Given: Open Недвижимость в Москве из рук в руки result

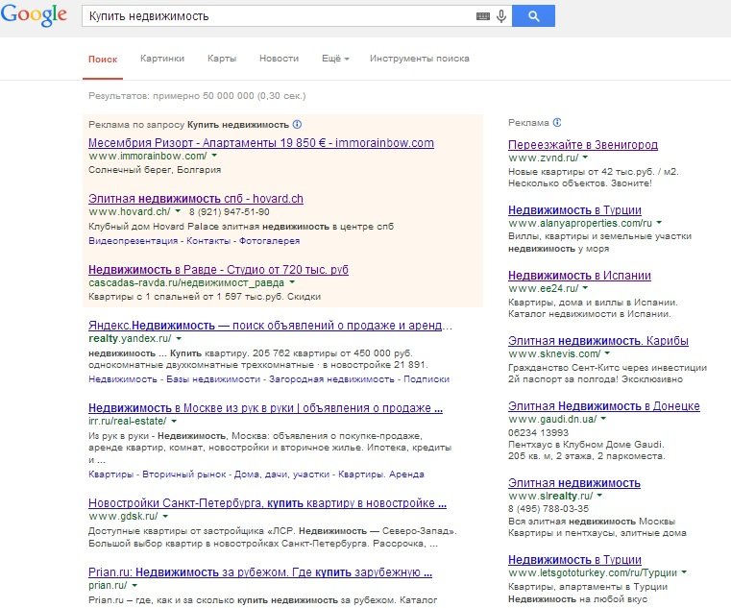Looking at the screenshot, I should [x=265, y=408].
